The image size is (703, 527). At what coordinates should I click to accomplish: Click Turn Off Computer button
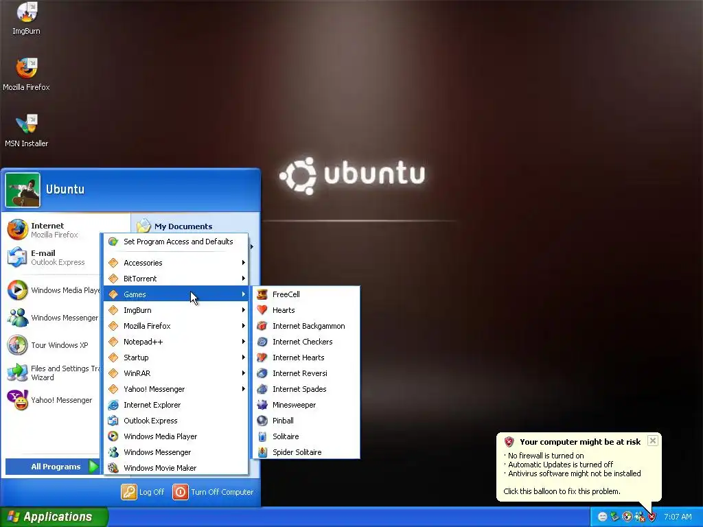click(214, 491)
